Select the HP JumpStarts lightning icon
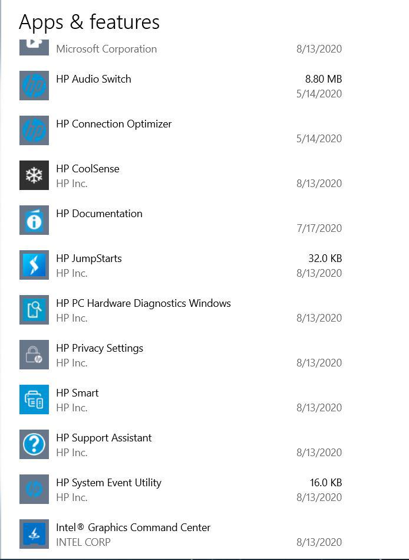 (34, 265)
